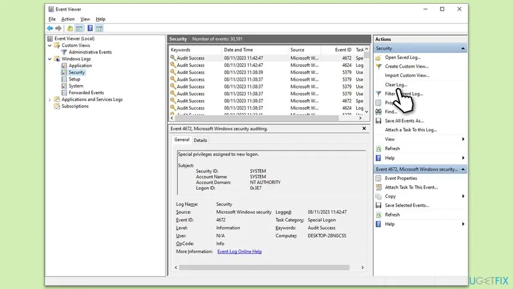Viewport: 513px width, 289px height.
Task: Click the Clear Log action
Action: pos(396,84)
